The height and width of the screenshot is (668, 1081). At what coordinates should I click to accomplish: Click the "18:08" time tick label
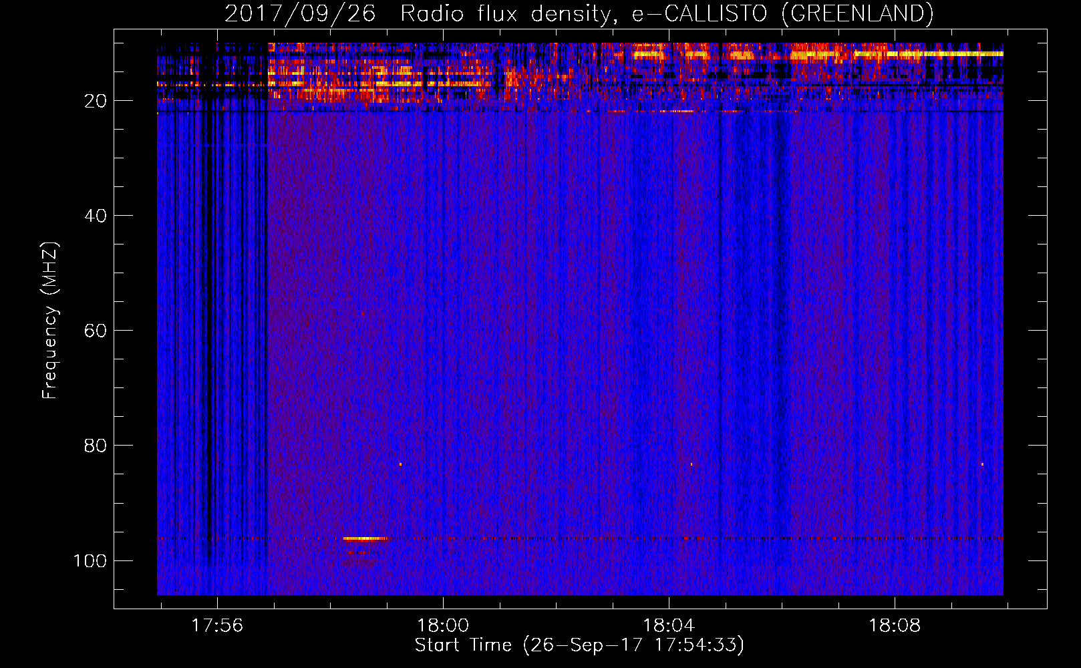[895, 625]
